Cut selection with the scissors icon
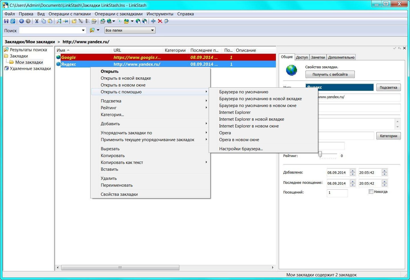This screenshot has width=410, height=280. tap(37, 21)
